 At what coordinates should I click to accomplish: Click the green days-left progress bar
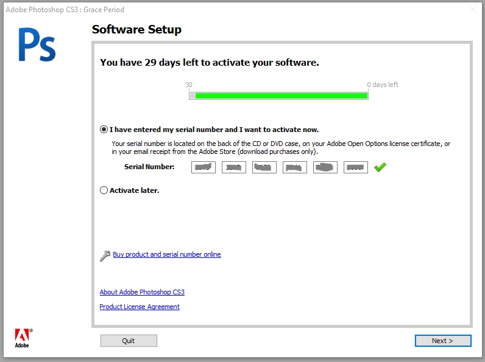(278, 96)
